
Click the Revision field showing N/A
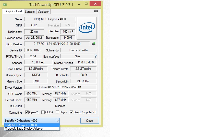point(68,25)
